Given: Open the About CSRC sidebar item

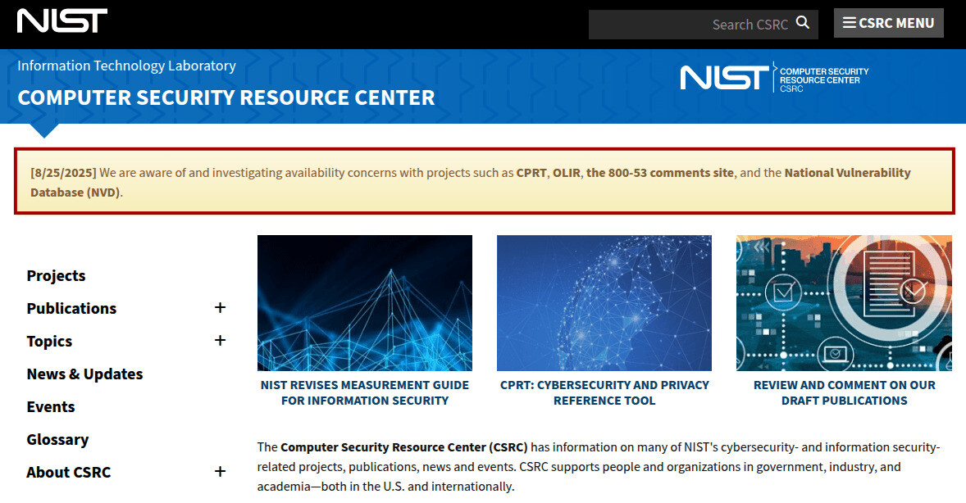Looking at the screenshot, I should (x=68, y=472).
